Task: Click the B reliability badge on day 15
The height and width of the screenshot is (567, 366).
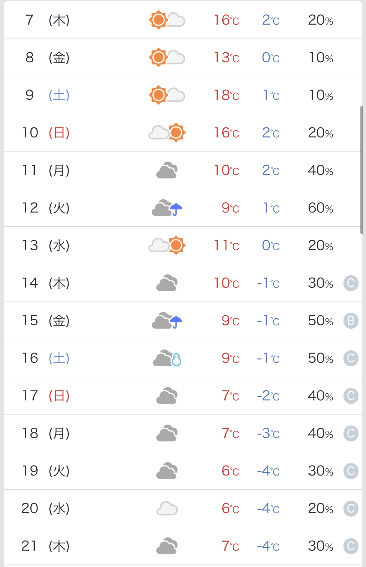Action: [x=351, y=321]
